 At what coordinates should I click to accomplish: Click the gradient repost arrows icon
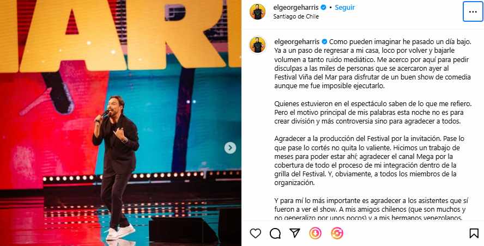(x=337, y=233)
